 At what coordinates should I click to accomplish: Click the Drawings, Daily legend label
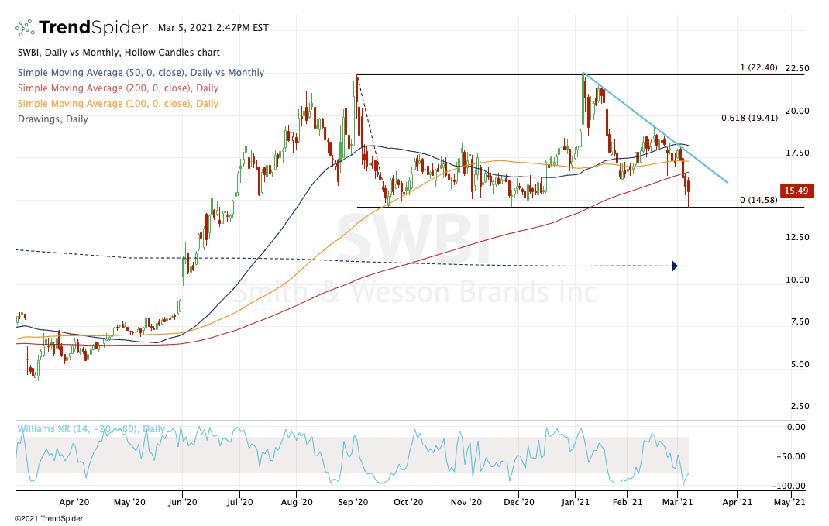coord(53,119)
